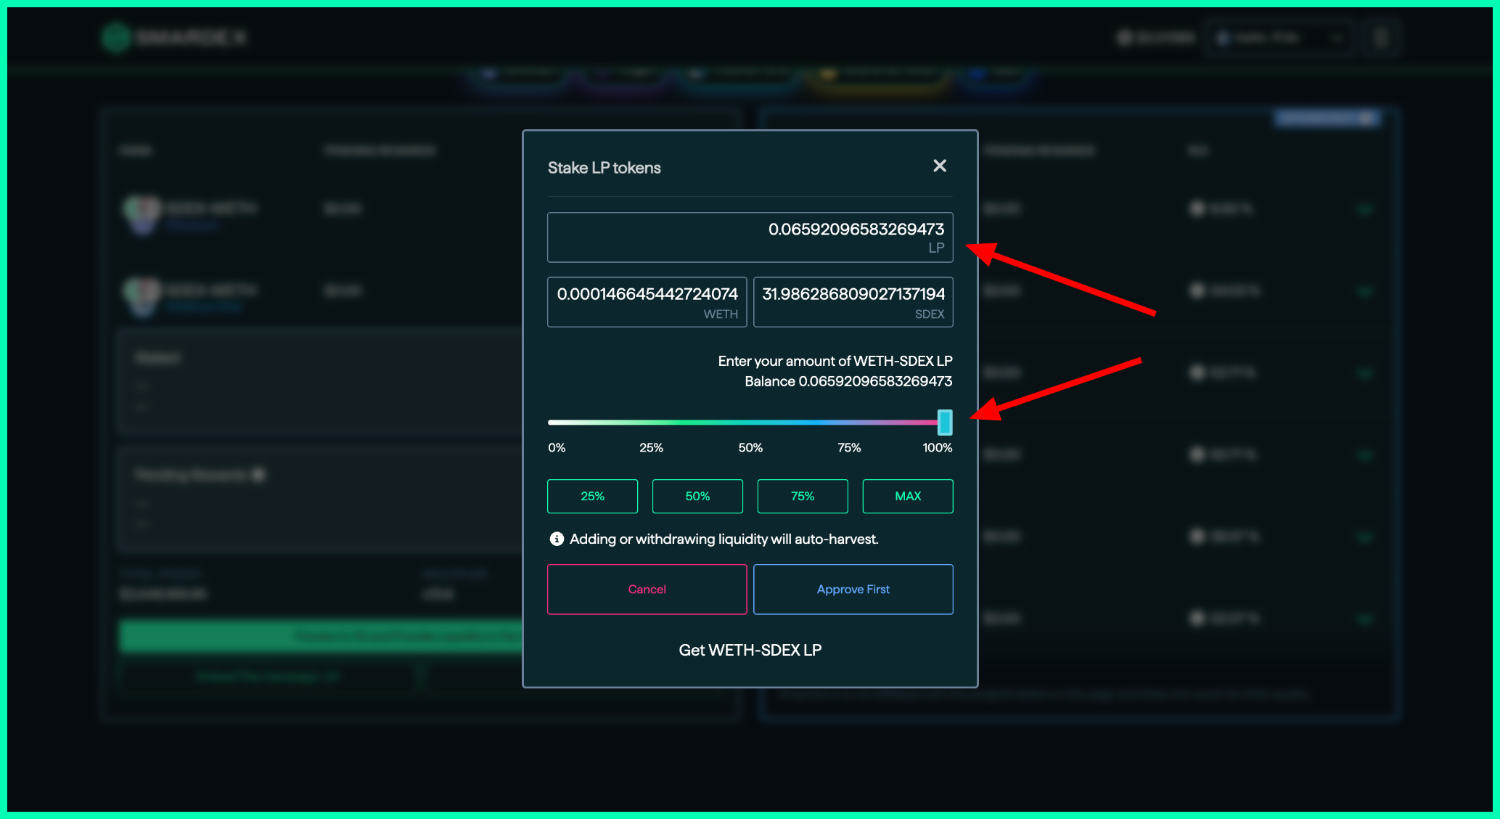Expand the first farm row chevron
1500x819 pixels.
(x=1364, y=210)
